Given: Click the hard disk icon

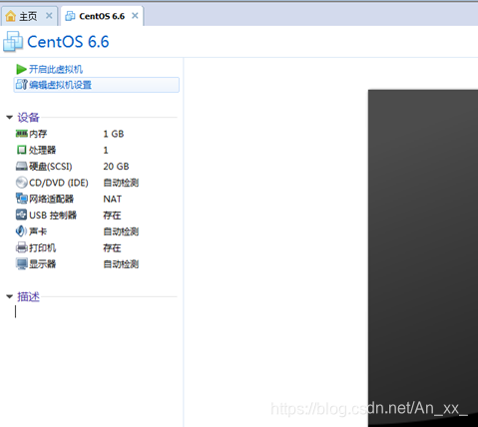Looking at the screenshot, I should [22, 167].
